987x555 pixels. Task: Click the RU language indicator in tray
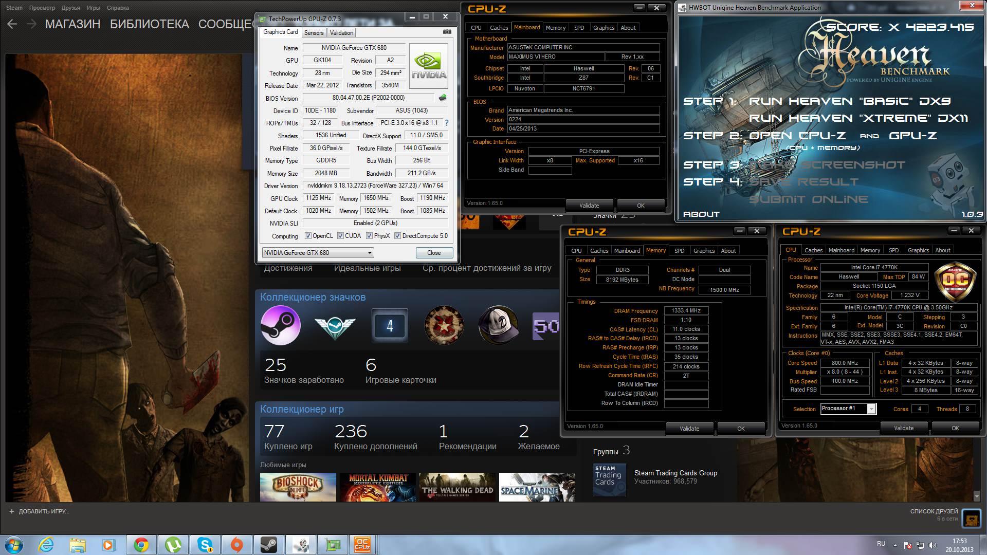(x=881, y=544)
